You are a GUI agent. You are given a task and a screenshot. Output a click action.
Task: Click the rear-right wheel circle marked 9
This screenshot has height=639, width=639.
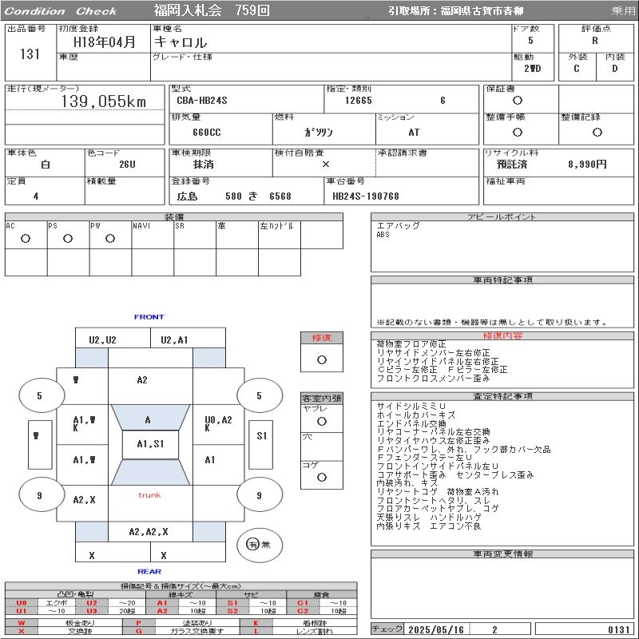click(x=258, y=495)
